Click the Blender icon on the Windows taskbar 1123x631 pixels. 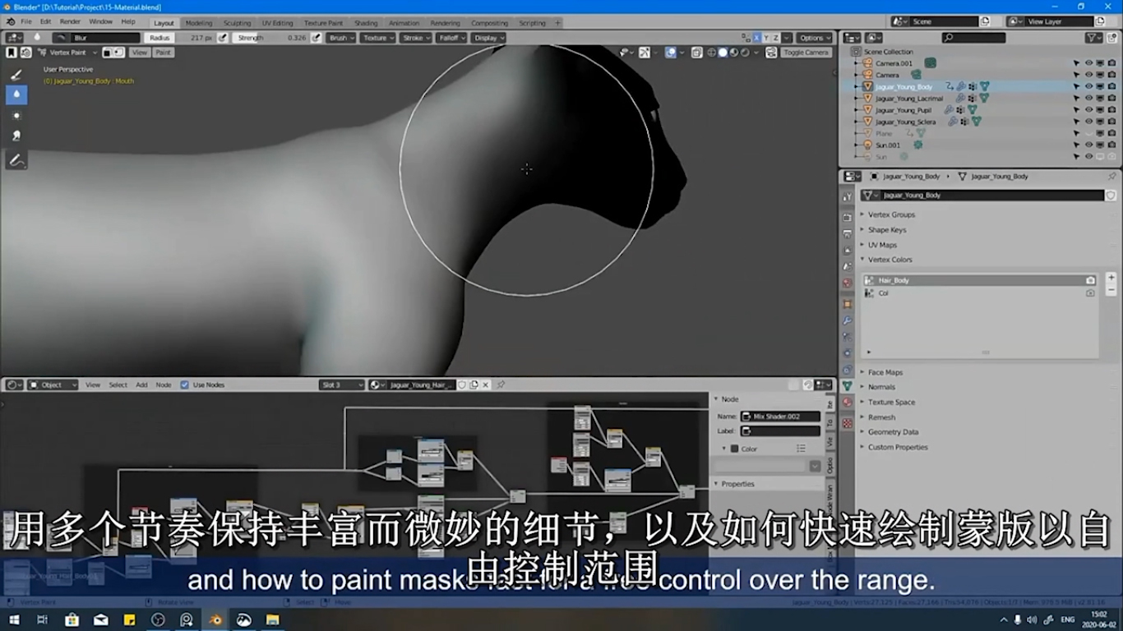(x=214, y=620)
